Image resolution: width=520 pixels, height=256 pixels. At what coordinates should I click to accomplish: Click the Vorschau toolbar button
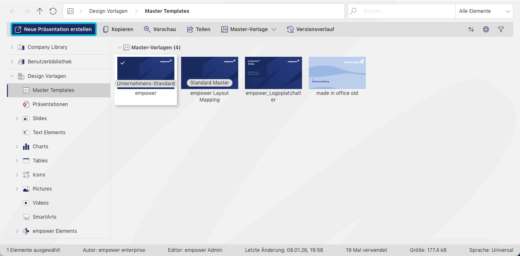click(160, 29)
